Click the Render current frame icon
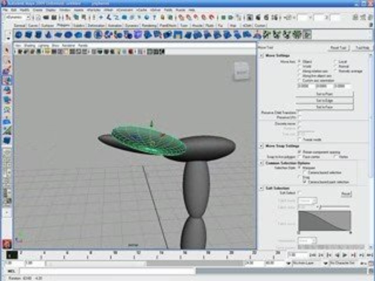Screen dimensions: 375x281 coord(258,17)
